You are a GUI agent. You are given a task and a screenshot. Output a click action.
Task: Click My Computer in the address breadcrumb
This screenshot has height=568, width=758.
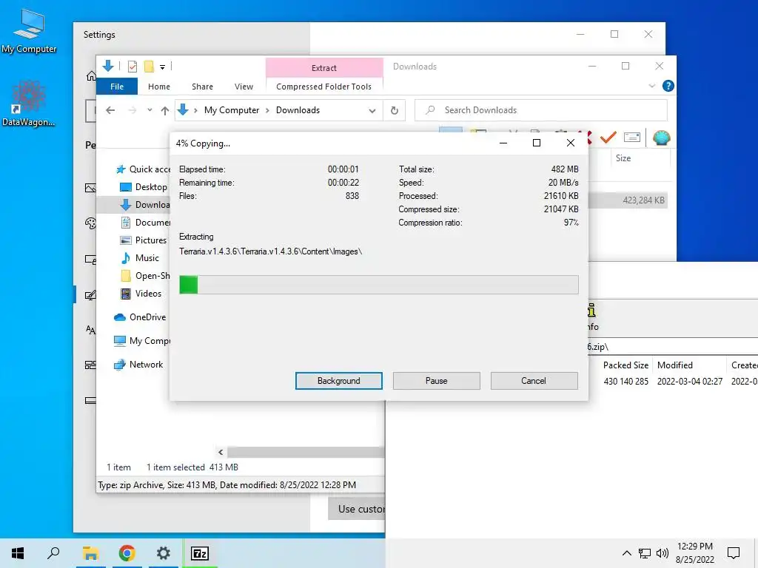tap(232, 110)
